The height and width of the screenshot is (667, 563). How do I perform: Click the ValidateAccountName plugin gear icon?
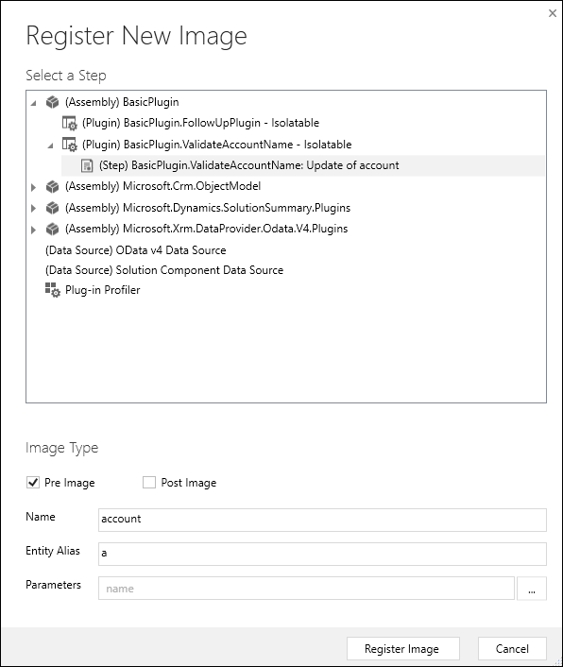pos(69,145)
